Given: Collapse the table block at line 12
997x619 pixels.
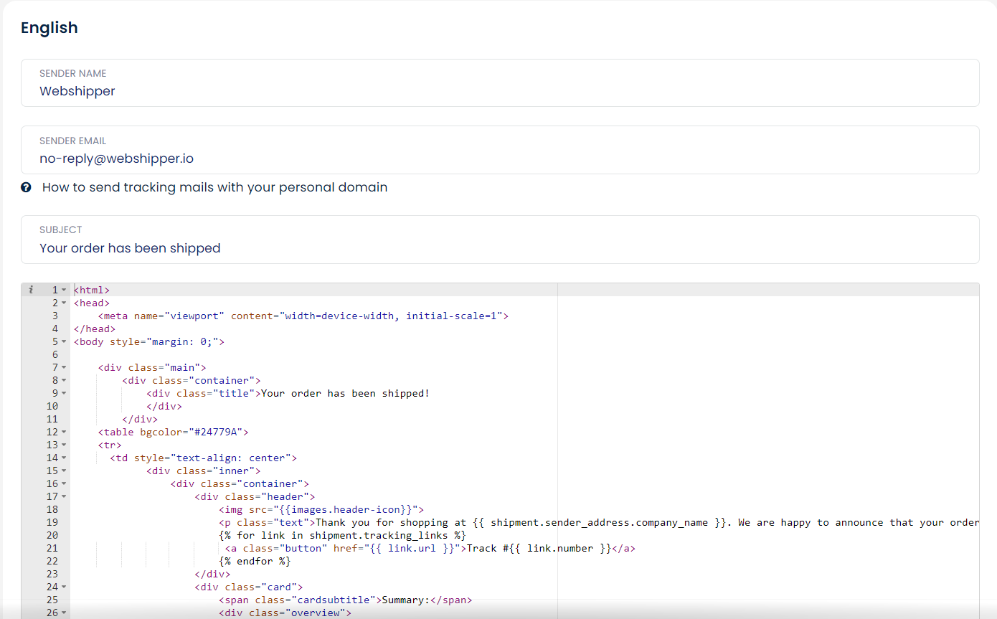Looking at the screenshot, I should click(64, 432).
